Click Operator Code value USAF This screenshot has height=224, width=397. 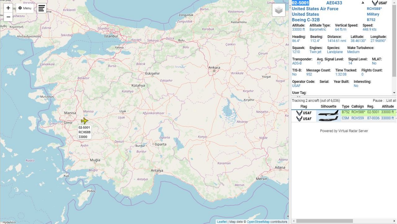pos(296,86)
